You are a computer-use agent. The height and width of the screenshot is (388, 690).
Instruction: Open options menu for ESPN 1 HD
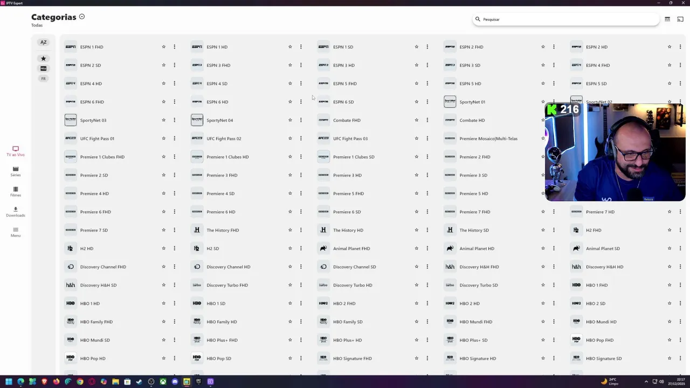click(x=301, y=47)
